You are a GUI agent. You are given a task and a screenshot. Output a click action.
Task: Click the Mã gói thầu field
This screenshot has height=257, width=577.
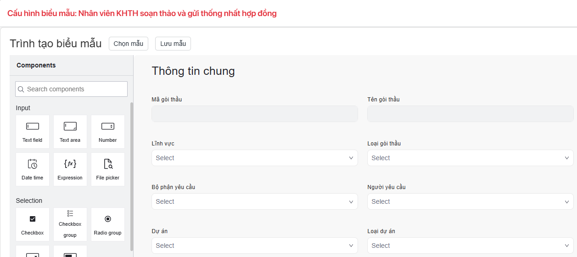click(254, 114)
